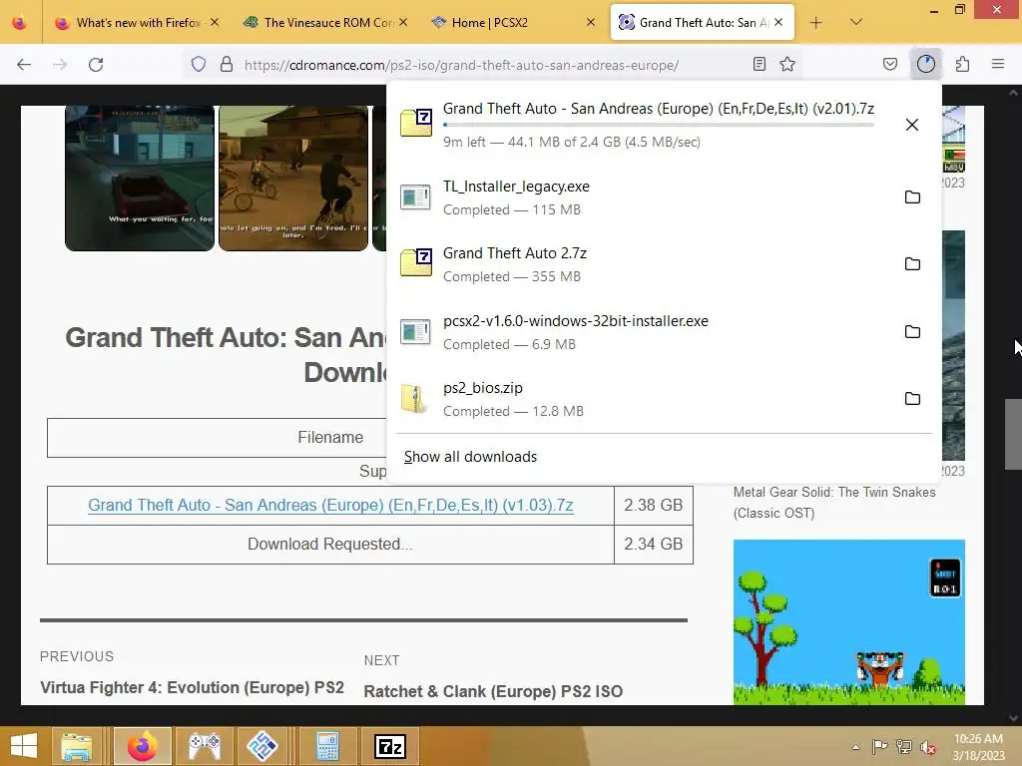This screenshot has height=766, width=1022.
Task: Toggle reader view icon in address bar
Action: [x=759, y=64]
